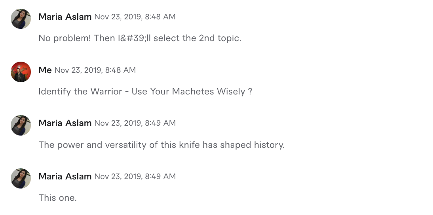The width and height of the screenshot is (433, 215).
Task: Click Maria's Nov 23, 2019, 8:48 AM timestamp
Action: 135,17
